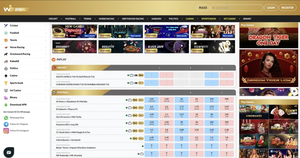Expand the Politics sidebar chevron

pyautogui.click(x=46, y=68)
